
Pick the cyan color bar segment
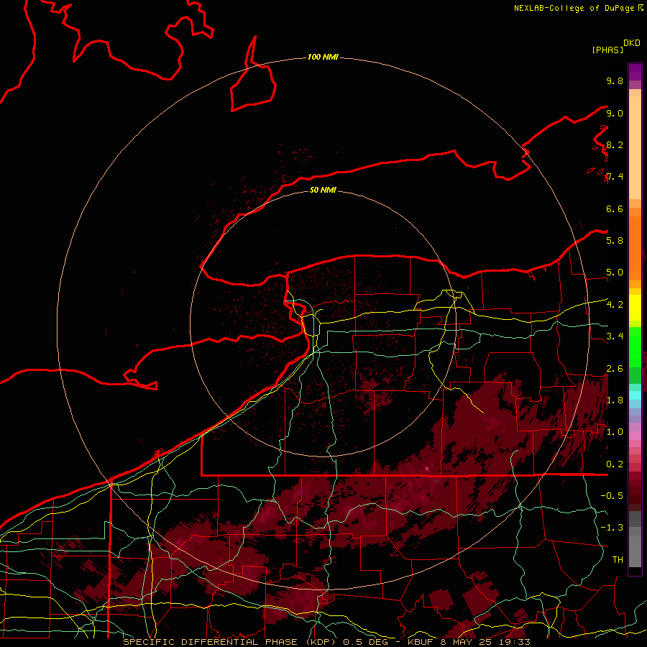(x=635, y=395)
